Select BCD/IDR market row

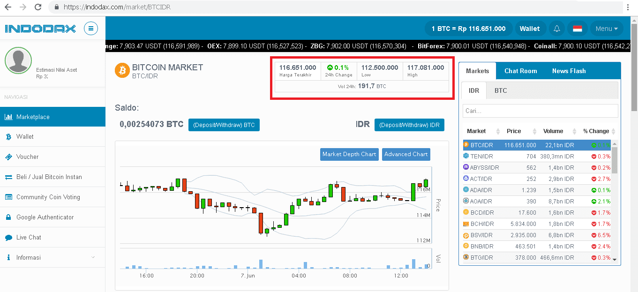pos(537,212)
